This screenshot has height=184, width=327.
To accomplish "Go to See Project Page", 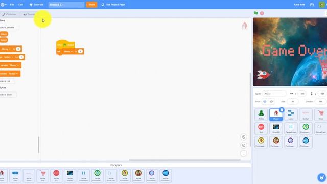I will pos(113,5).
